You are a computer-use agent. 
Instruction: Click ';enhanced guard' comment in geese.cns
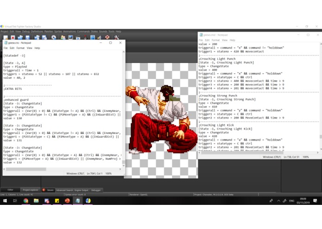pos(16,100)
